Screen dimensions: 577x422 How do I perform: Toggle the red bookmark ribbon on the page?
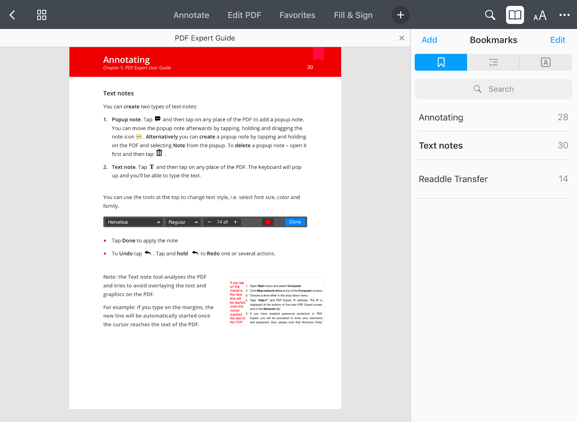pyautogui.click(x=318, y=53)
